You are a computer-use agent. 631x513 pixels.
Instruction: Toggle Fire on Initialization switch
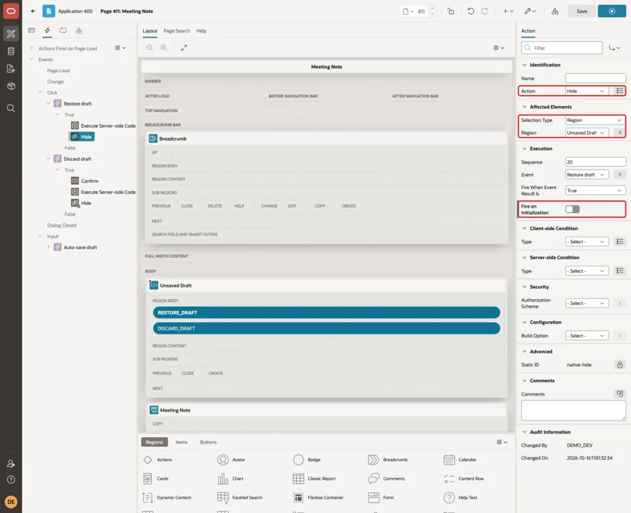572,209
